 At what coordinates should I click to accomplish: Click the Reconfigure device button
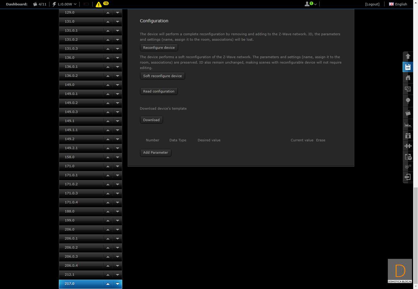[159, 48]
